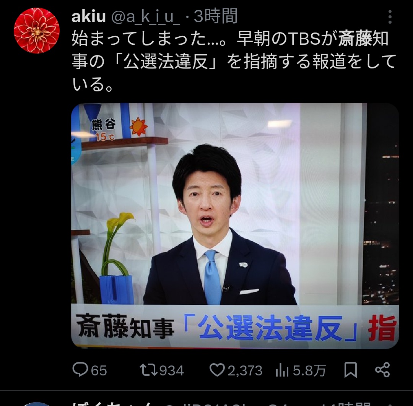Tap the retweet arrows icon

click(148, 370)
